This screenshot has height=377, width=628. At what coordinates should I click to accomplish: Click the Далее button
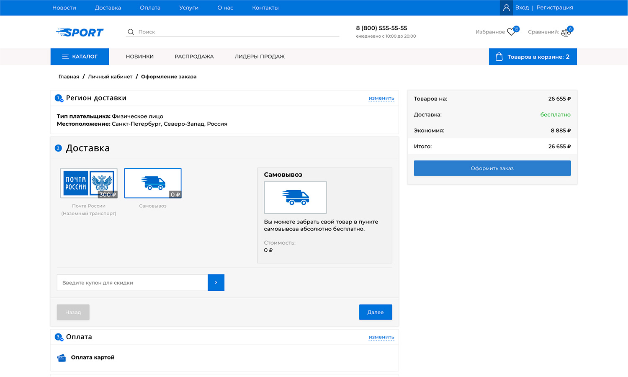[376, 312]
